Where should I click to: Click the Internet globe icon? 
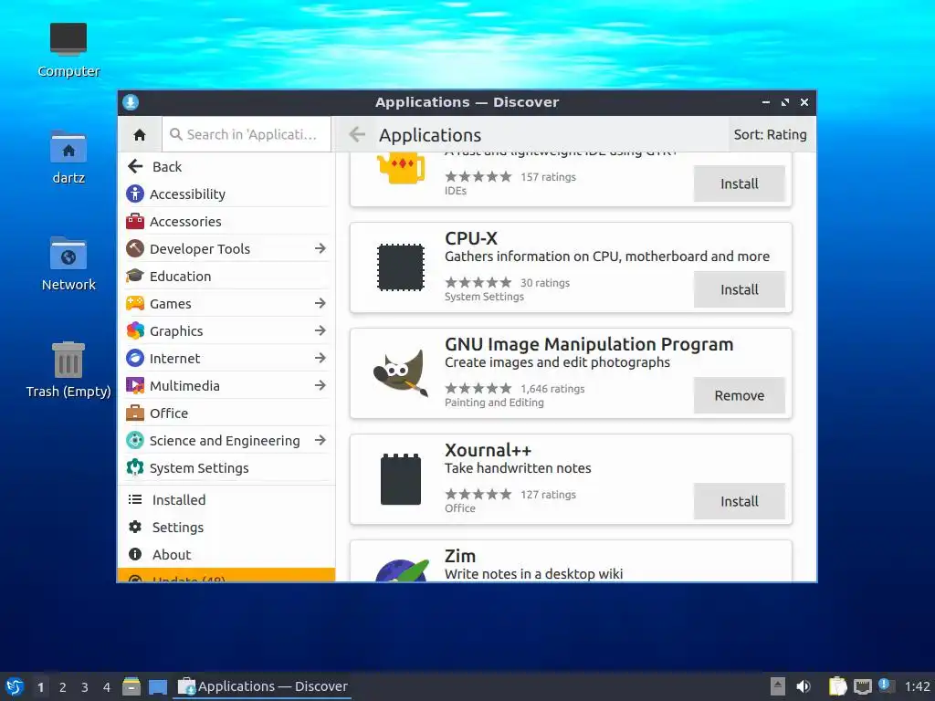point(135,358)
